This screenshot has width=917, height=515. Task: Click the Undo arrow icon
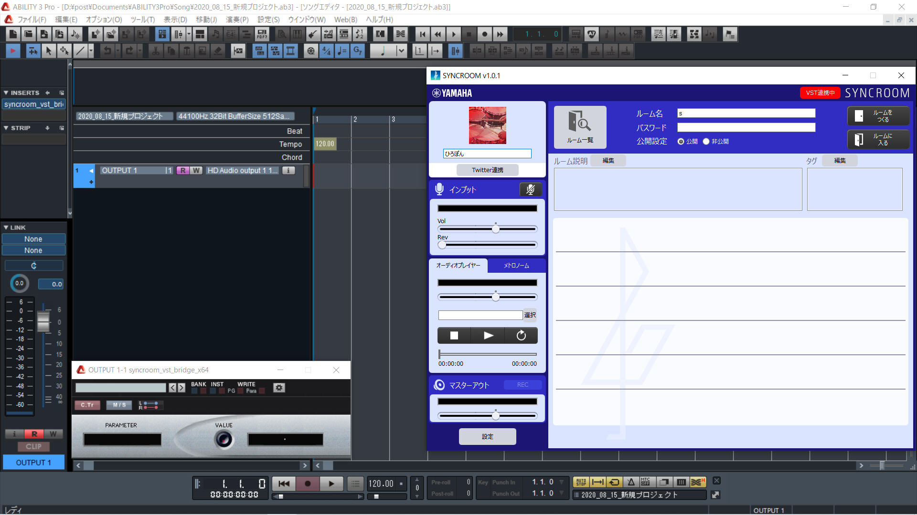click(107, 51)
